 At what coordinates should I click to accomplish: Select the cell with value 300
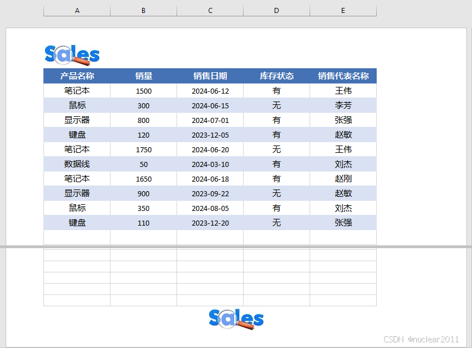coord(144,105)
